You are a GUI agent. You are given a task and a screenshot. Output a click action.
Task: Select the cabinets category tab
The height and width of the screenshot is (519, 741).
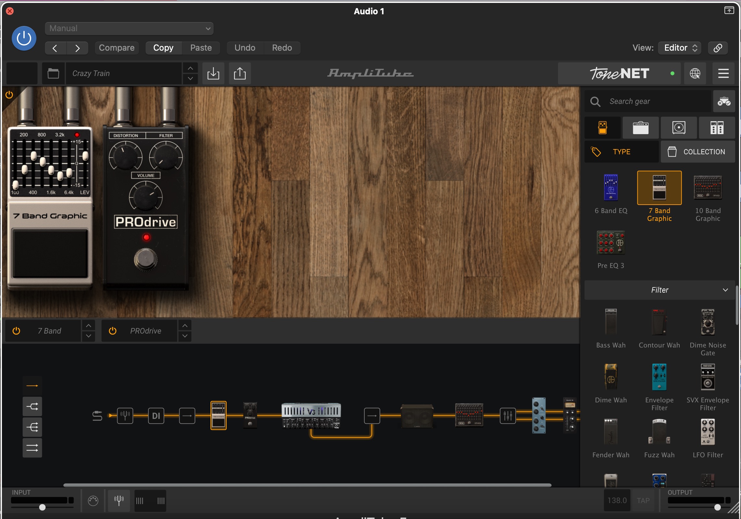point(679,128)
